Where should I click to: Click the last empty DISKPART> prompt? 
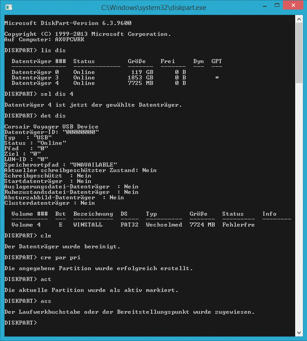click(x=21, y=323)
